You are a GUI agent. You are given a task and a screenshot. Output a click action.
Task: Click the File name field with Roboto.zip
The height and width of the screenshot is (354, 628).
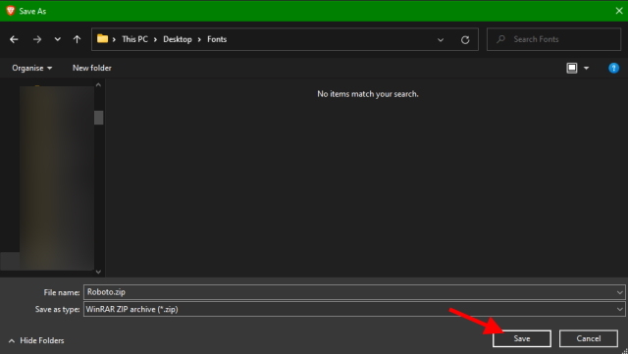pos(354,292)
